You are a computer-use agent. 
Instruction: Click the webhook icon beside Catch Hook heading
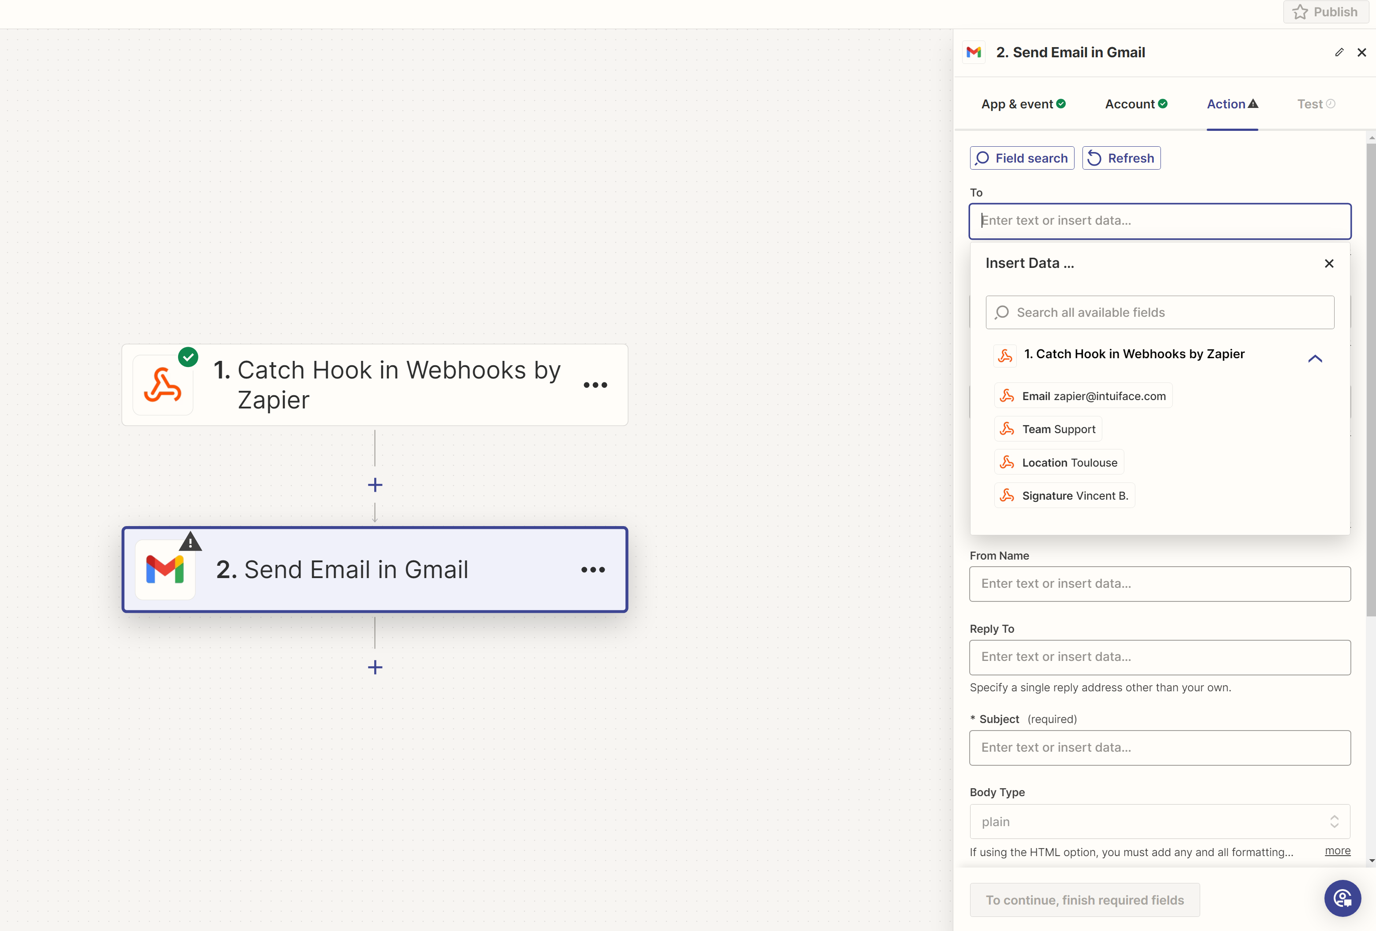click(1005, 356)
